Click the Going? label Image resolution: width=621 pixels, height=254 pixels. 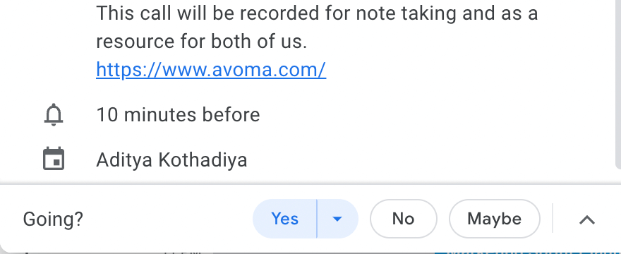pos(53,219)
